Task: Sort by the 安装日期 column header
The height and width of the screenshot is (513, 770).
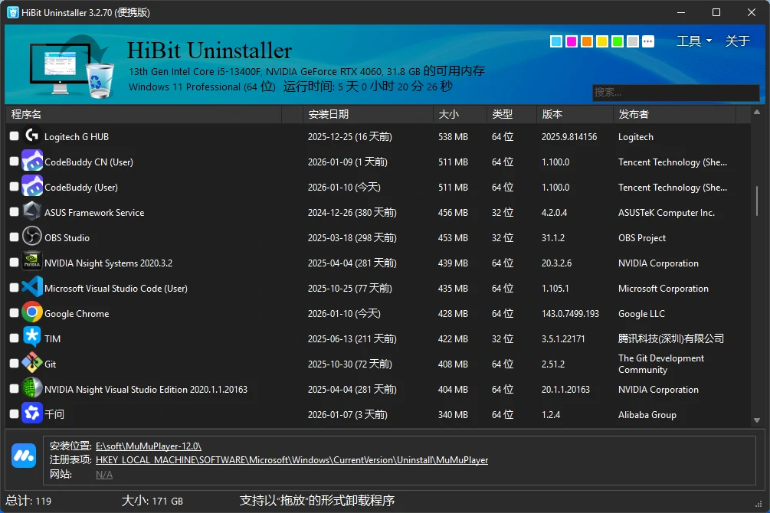Action: click(329, 114)
